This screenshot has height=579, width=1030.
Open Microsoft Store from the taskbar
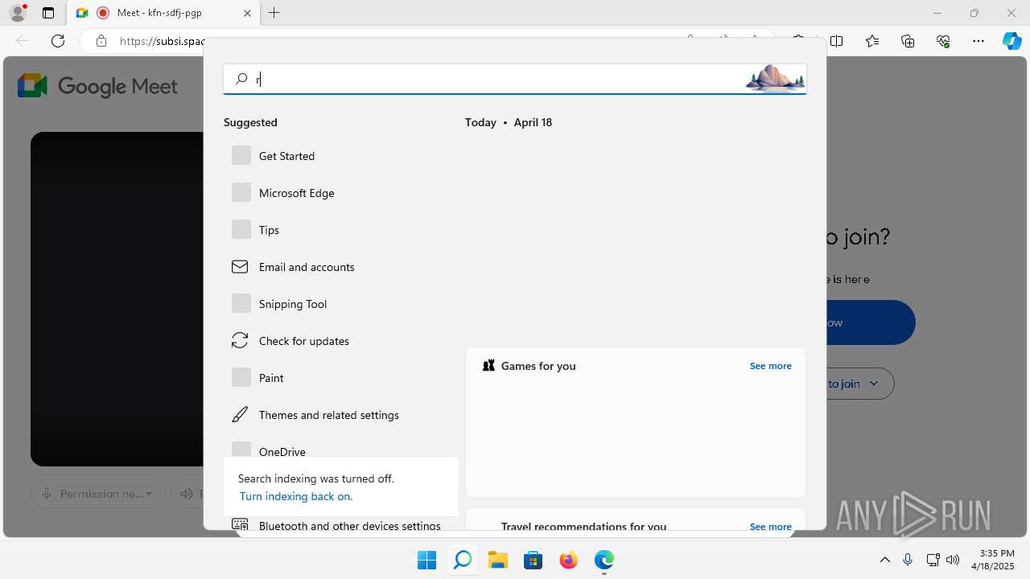point(533,560)
